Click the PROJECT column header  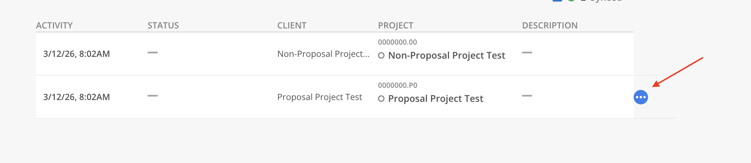(395, 26)
